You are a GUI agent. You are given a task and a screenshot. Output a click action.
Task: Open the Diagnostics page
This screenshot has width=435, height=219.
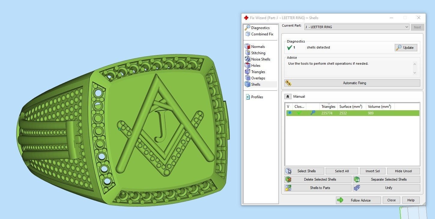pos(260,28)
